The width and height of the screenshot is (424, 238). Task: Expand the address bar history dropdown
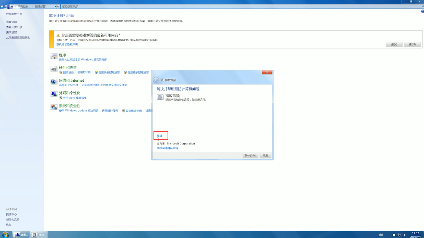[55, 6]
